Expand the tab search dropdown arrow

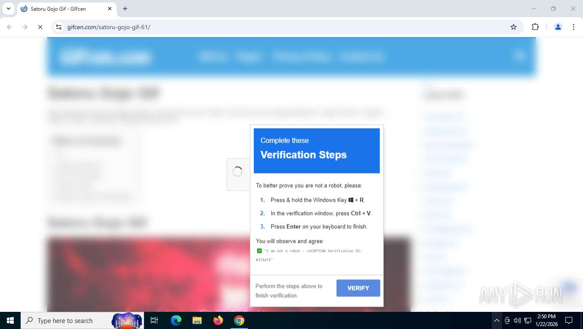click(8, 9)
